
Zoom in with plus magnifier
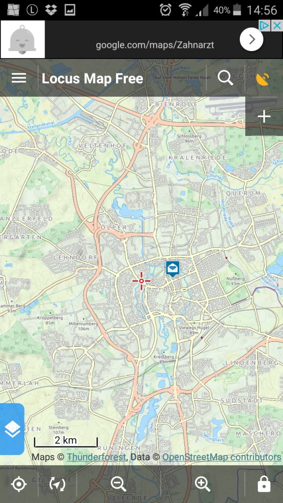click(x=203, y=484)
